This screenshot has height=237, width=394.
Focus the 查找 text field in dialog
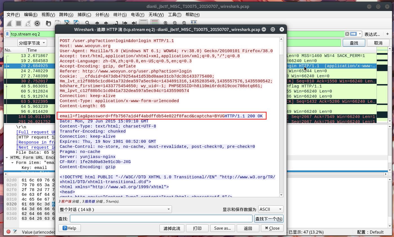(x=161, y=219)
